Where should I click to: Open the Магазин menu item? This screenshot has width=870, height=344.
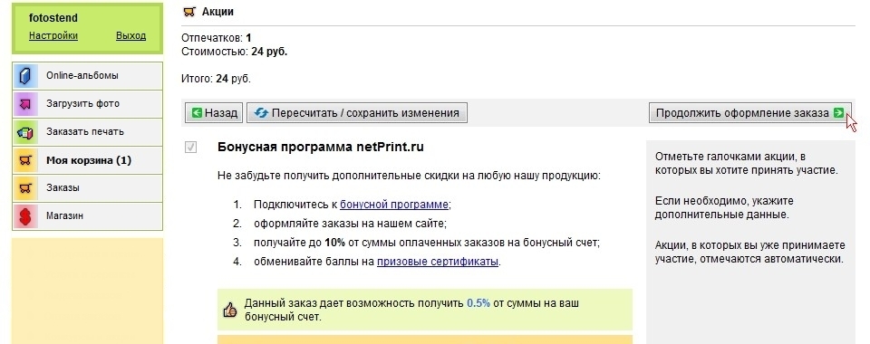87,216
